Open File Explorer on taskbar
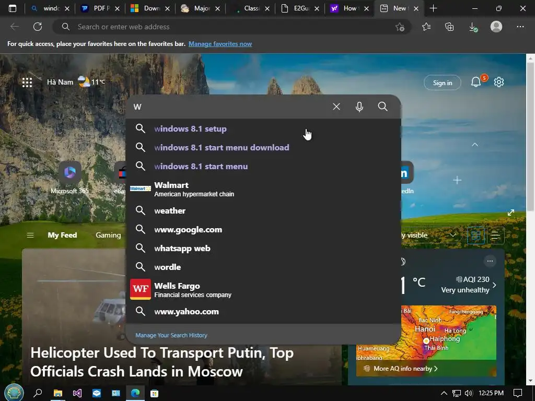The height and width of the screenshot is (401, 535). click(x=58, y=393)
